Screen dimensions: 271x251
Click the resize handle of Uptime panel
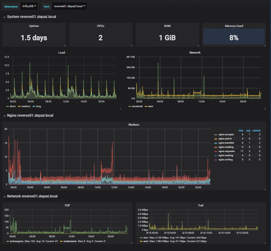coord(64,45)
